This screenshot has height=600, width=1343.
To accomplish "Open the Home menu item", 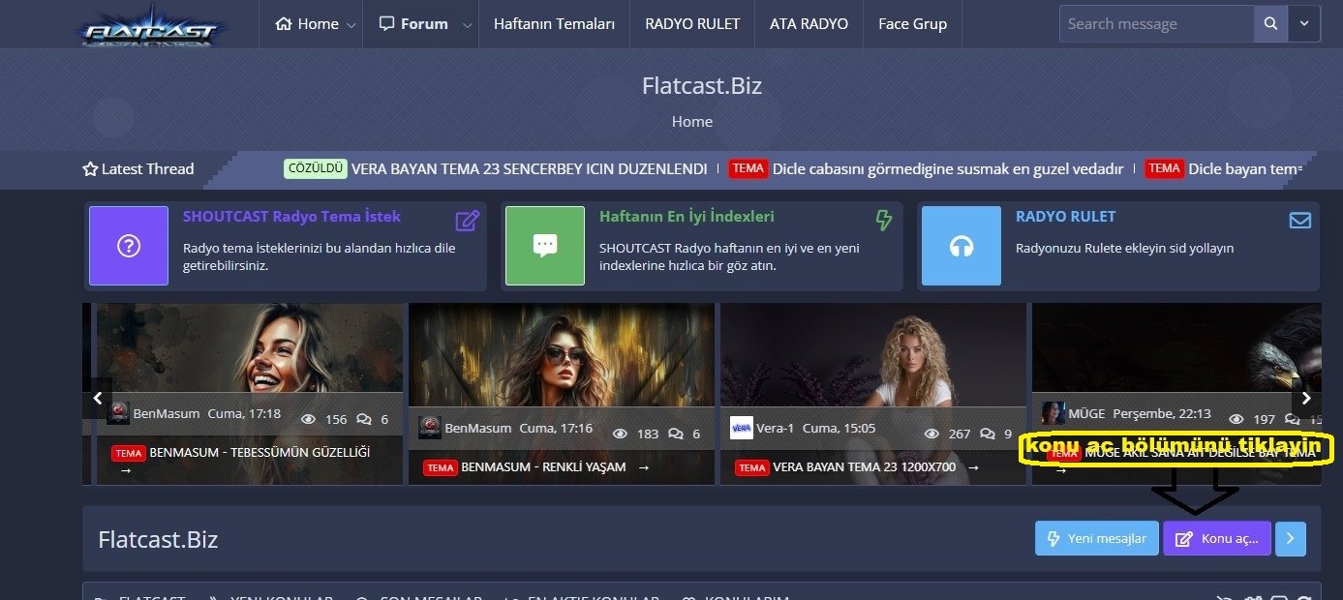I will point(307,24).
